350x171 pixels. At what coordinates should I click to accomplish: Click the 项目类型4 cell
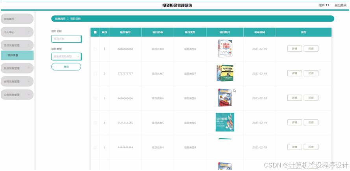click(190, 147)
